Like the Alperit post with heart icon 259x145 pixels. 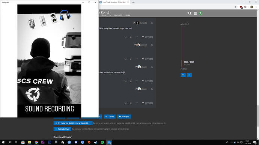pos(126,59)
